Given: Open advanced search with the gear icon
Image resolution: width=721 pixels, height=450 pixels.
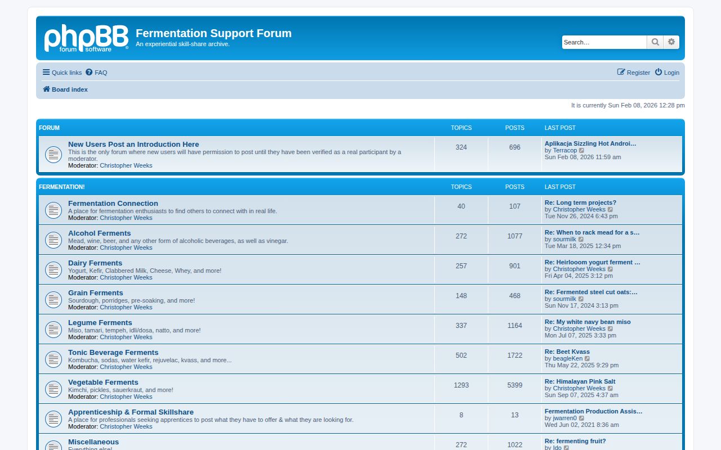Looking at the screenshot, I should pyautogui.click(x=671, y=42).
